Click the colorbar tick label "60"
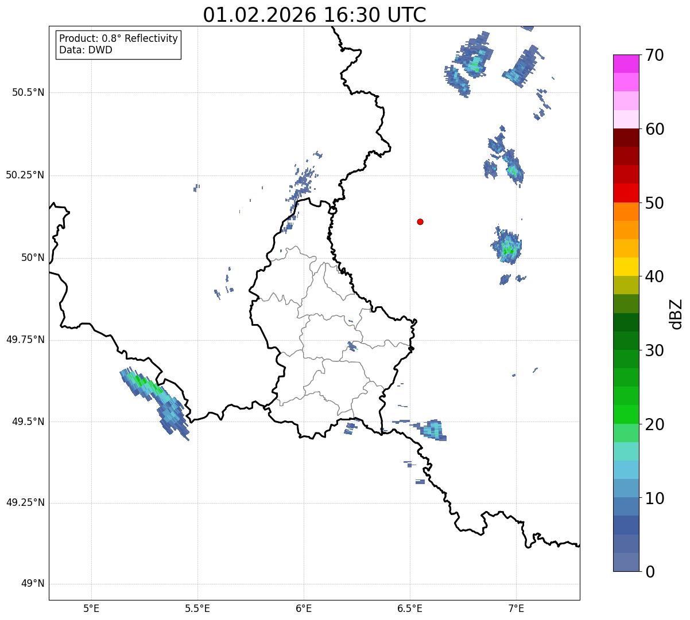The height and width of the screenshot is (620, 690). 654,129
